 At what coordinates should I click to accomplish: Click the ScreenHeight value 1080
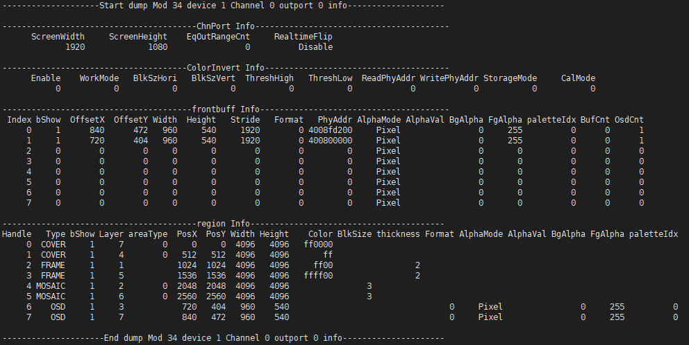coord(160,47)
